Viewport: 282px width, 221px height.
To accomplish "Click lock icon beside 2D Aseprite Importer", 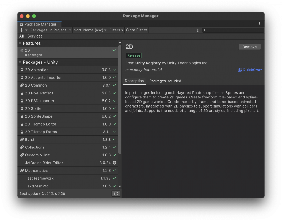I will tap(22, 78).
